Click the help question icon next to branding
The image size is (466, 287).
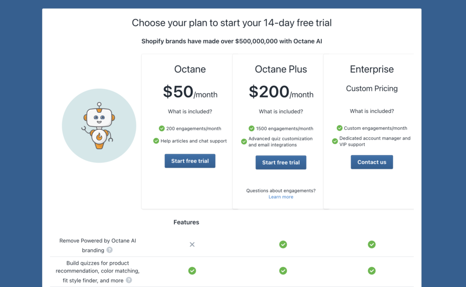(x=109, y=250)
